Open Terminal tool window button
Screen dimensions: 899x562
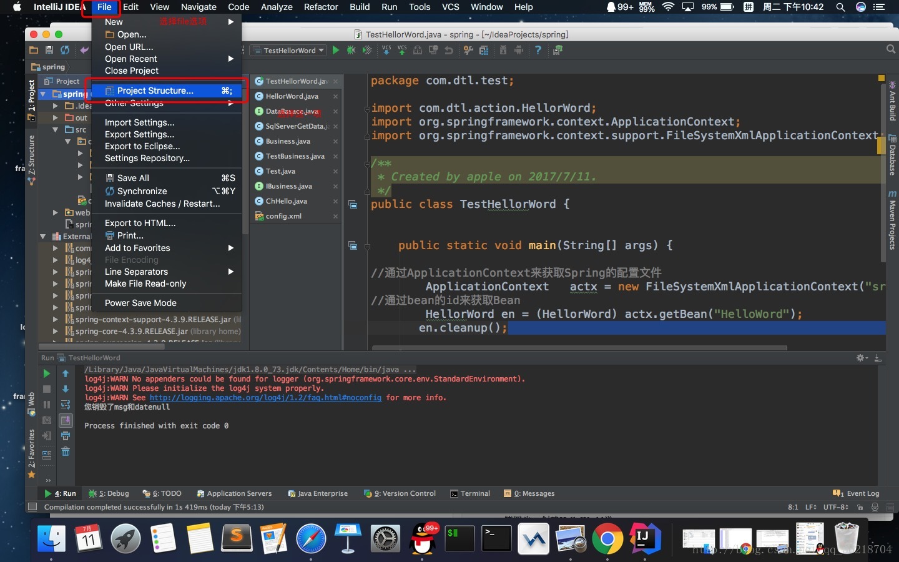[x=470, y=493]
